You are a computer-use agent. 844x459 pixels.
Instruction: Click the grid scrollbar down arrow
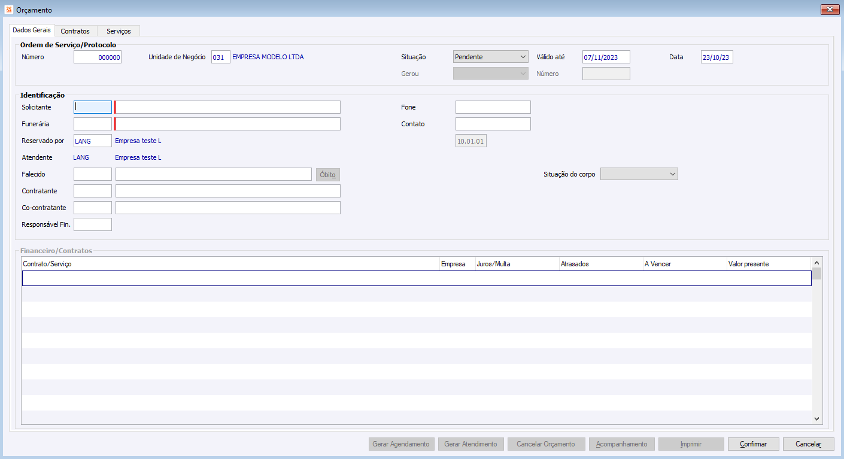tap(817, 419)
